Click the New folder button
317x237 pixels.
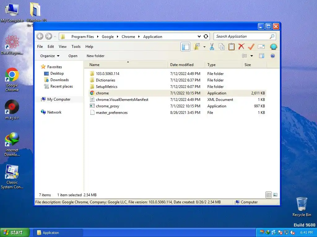point(95,56)
